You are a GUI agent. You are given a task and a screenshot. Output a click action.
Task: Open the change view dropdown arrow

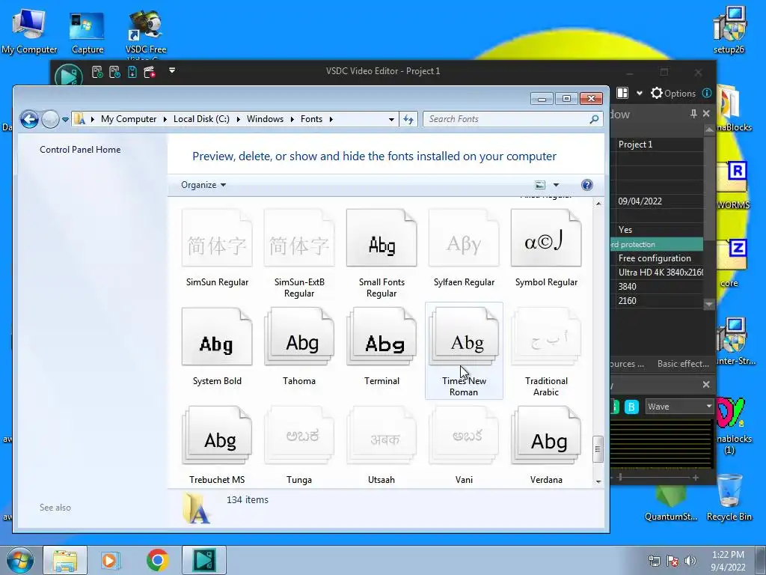coord(556,185)
